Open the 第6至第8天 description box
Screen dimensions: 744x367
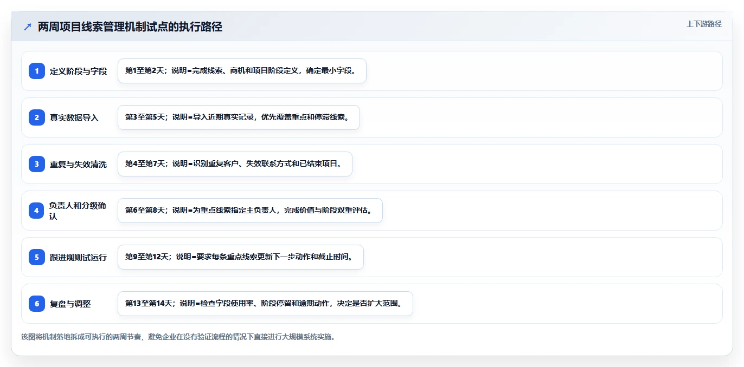click(250, 211)
